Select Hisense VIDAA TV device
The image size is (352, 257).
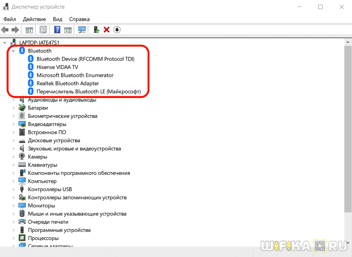(x=57, y=67)
